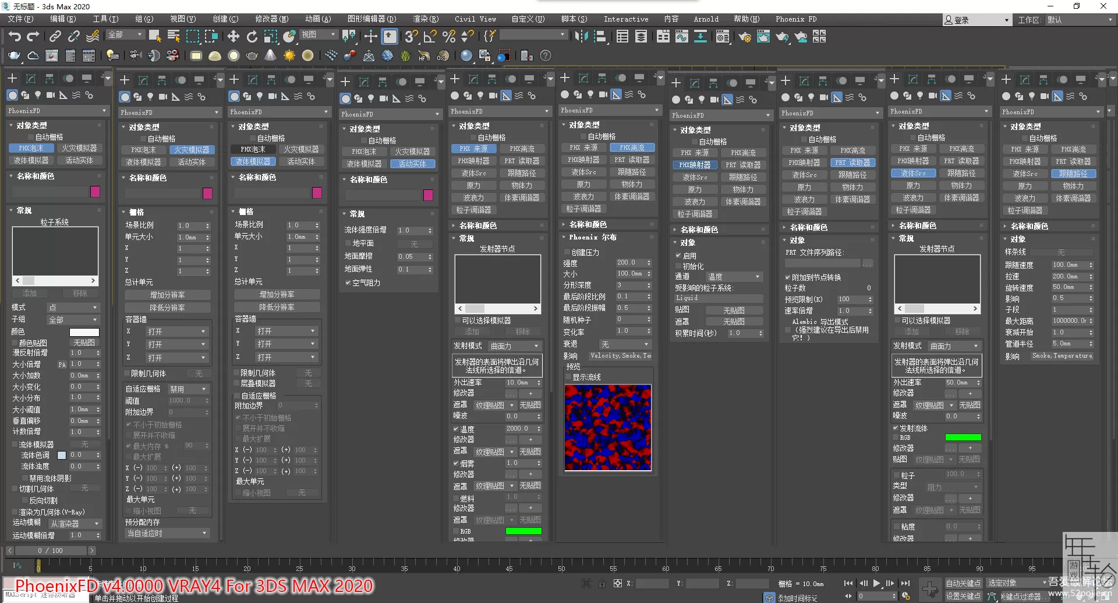Open the Arnold menu

click(706, 19)
